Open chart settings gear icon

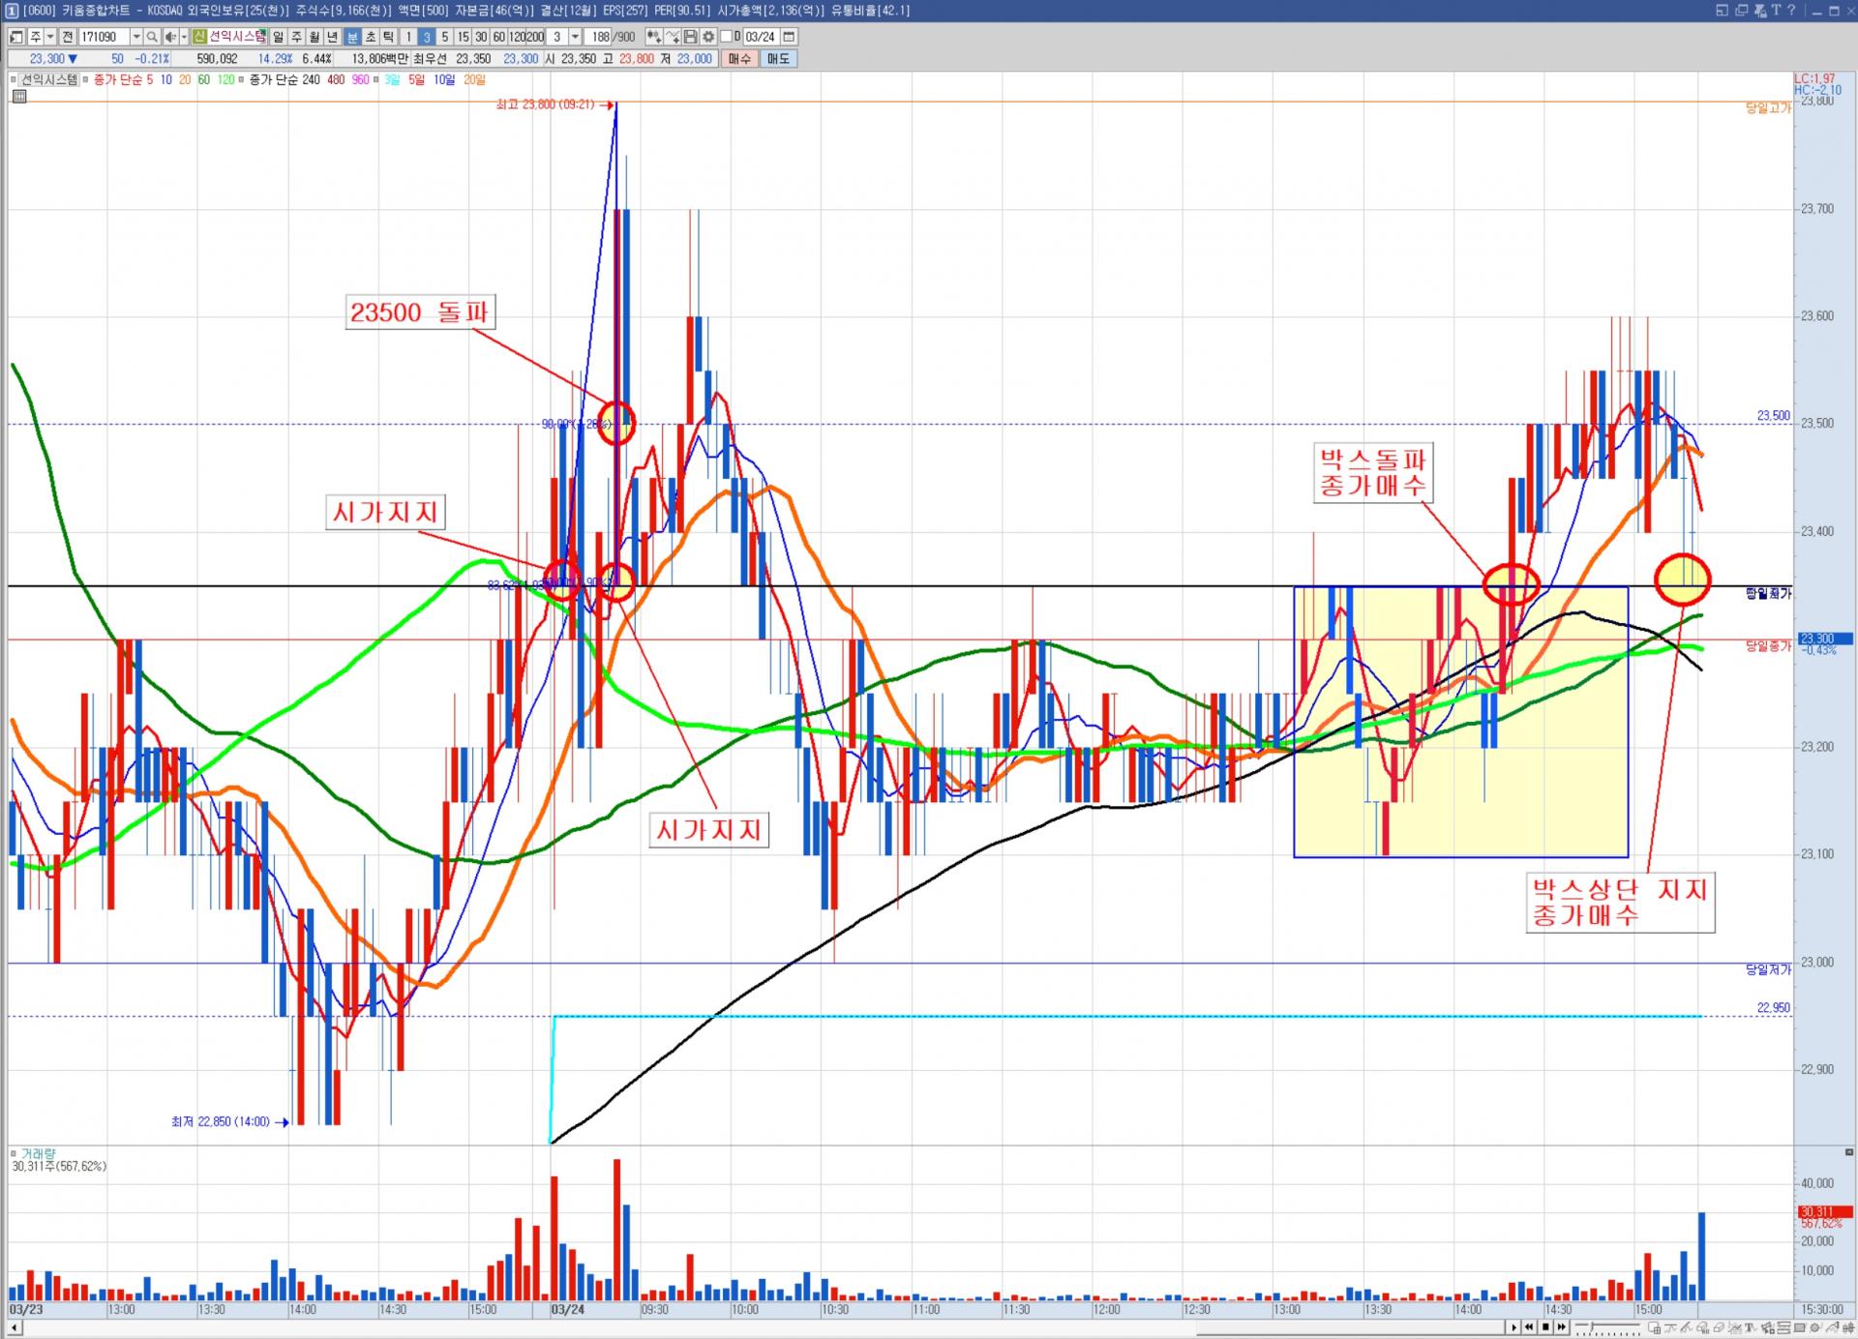coord(708,37)
